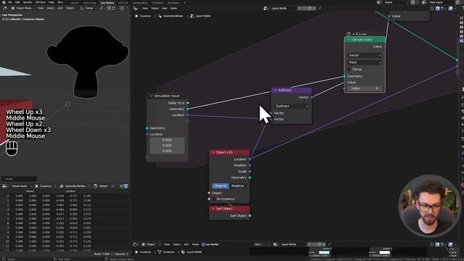Collapse the Subtract node
This screenshot has width=464, height=261.
[x=275, y=90]
